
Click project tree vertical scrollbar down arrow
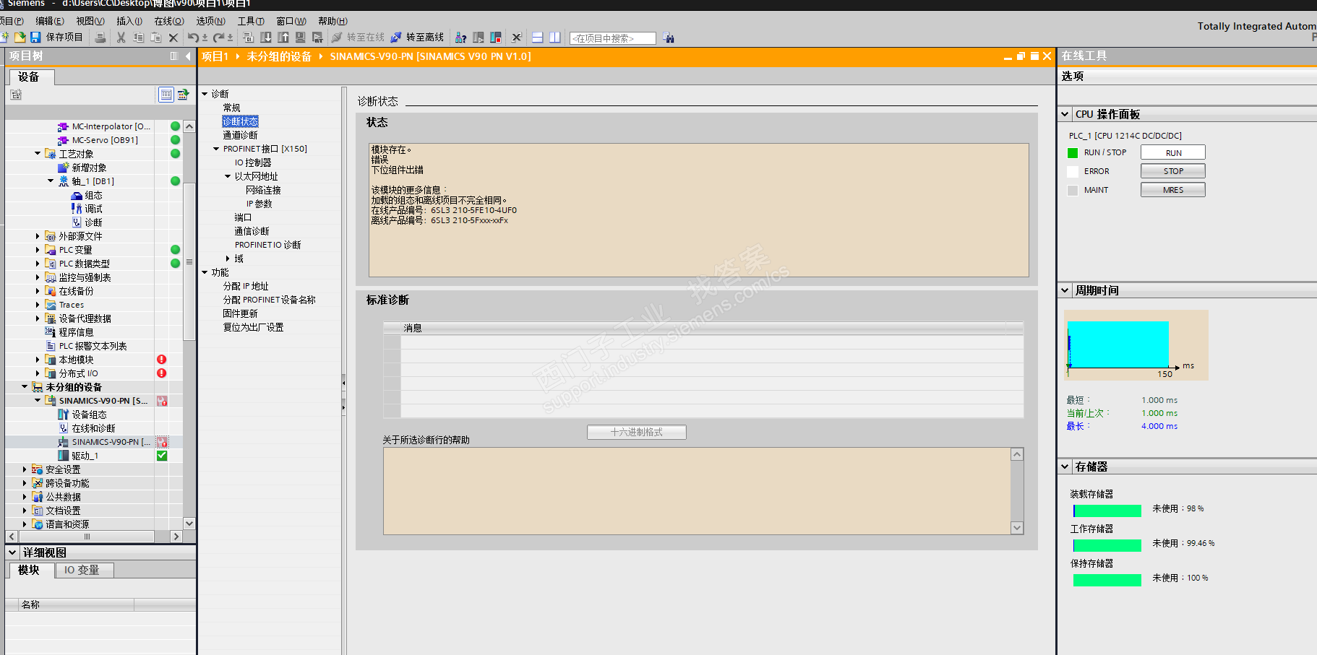click(189, 524)
